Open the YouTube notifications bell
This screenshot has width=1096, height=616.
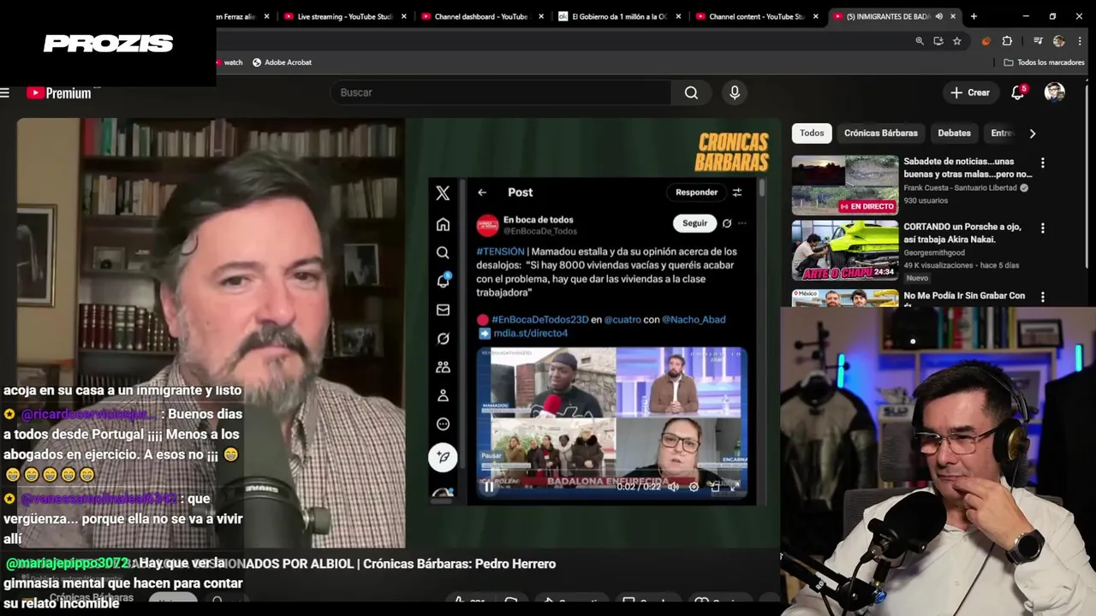(1018, 92)
